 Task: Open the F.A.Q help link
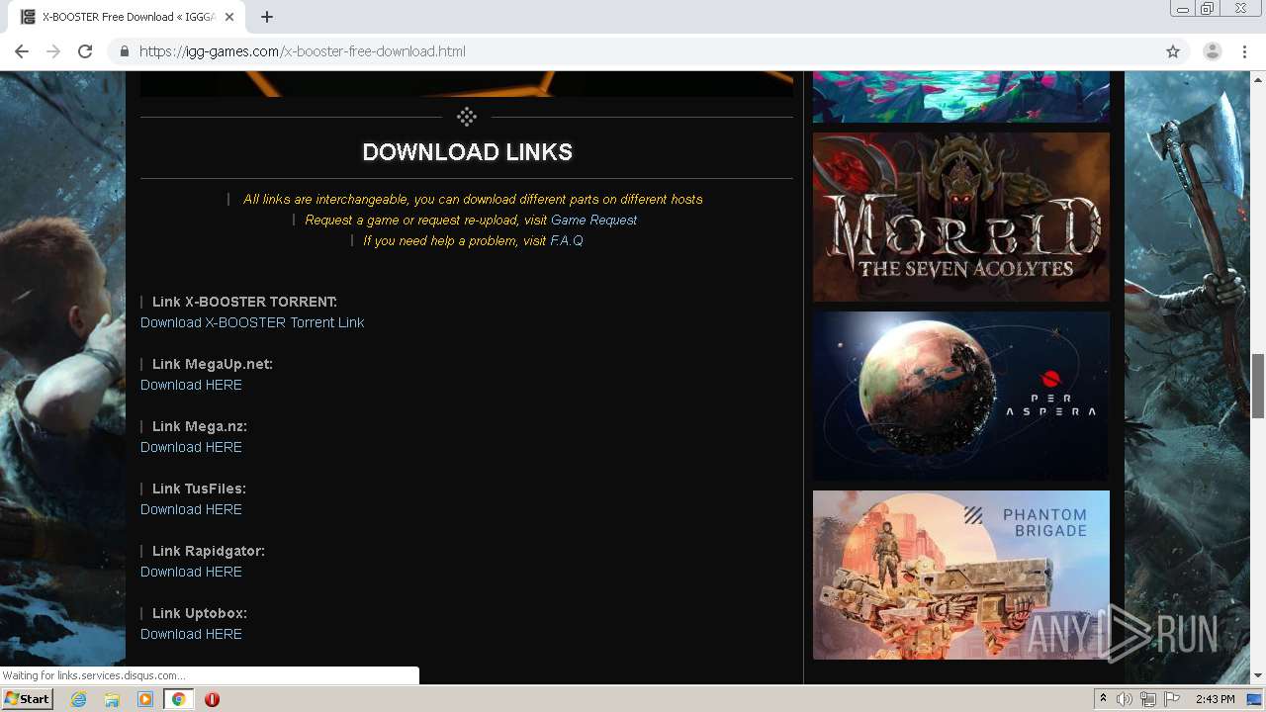[x=567, y=240]
